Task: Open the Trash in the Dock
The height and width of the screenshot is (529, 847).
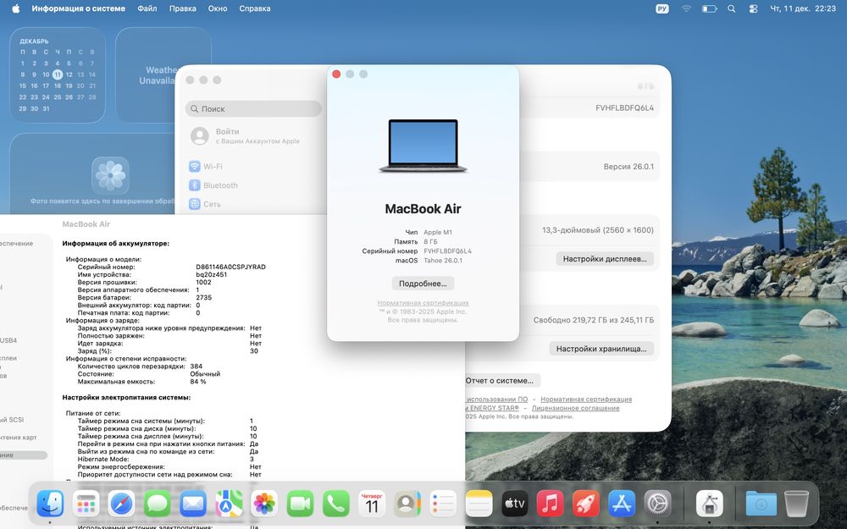Action: click(x=796, y=504)
